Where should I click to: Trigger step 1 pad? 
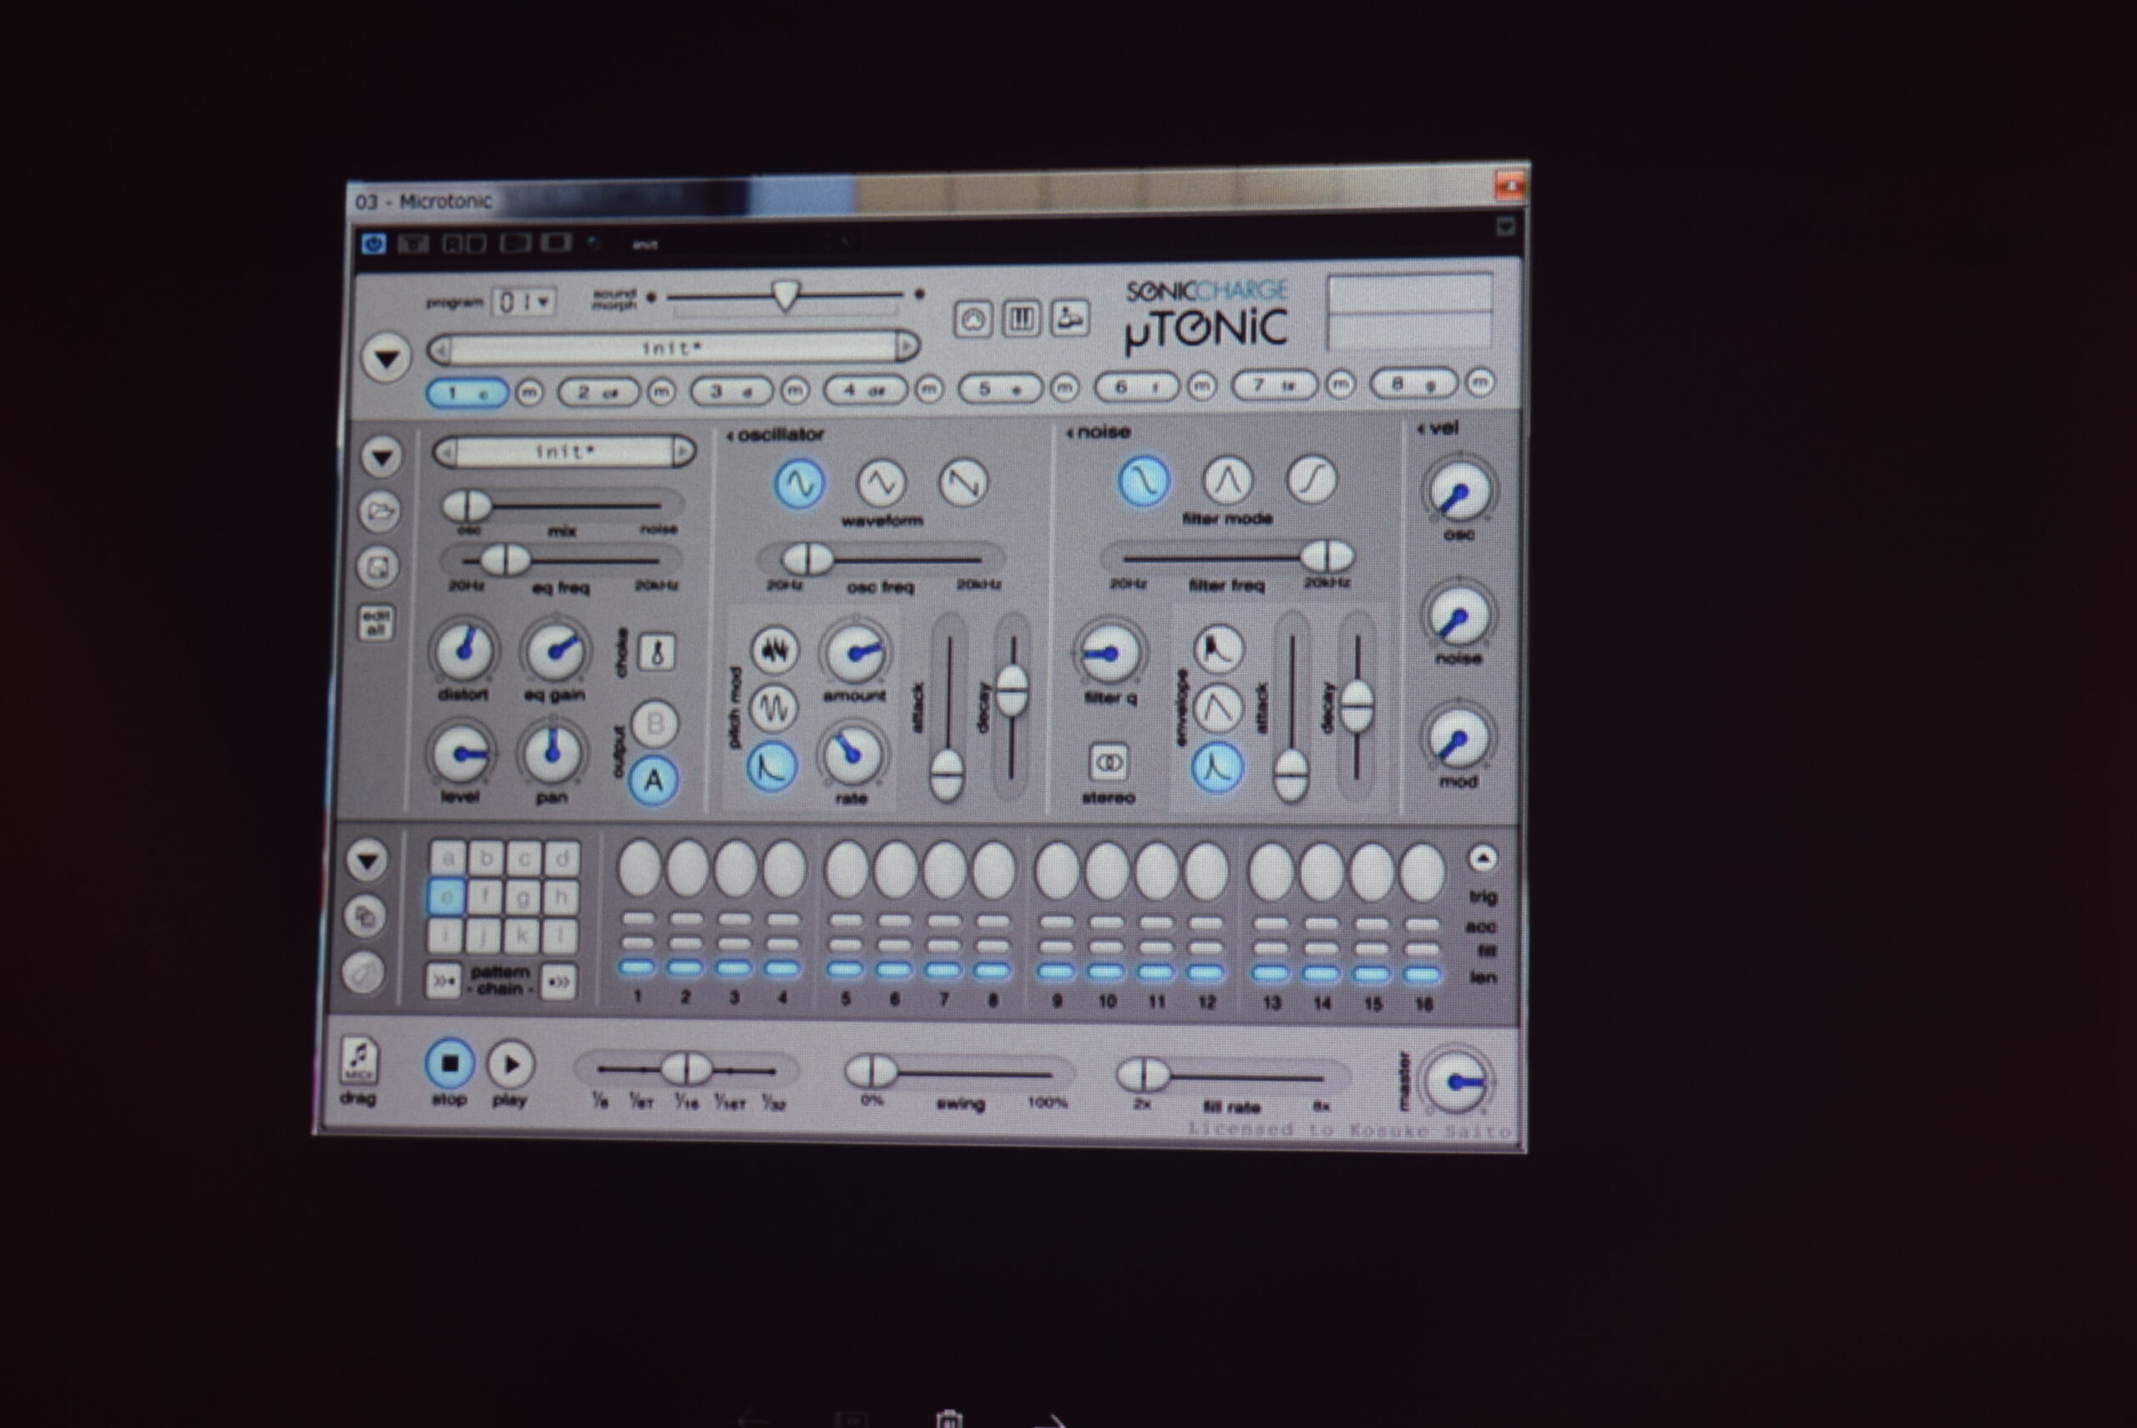(x=639, y=868)
